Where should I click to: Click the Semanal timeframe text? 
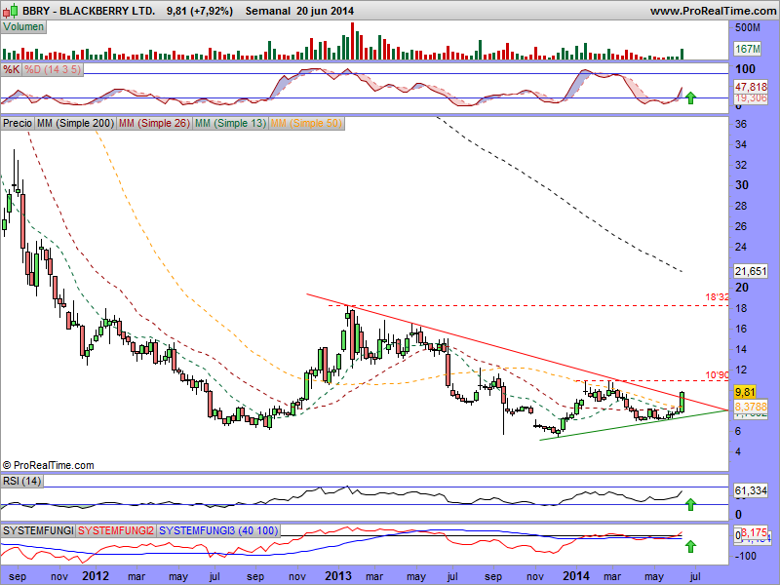click(x=267, y=11)
